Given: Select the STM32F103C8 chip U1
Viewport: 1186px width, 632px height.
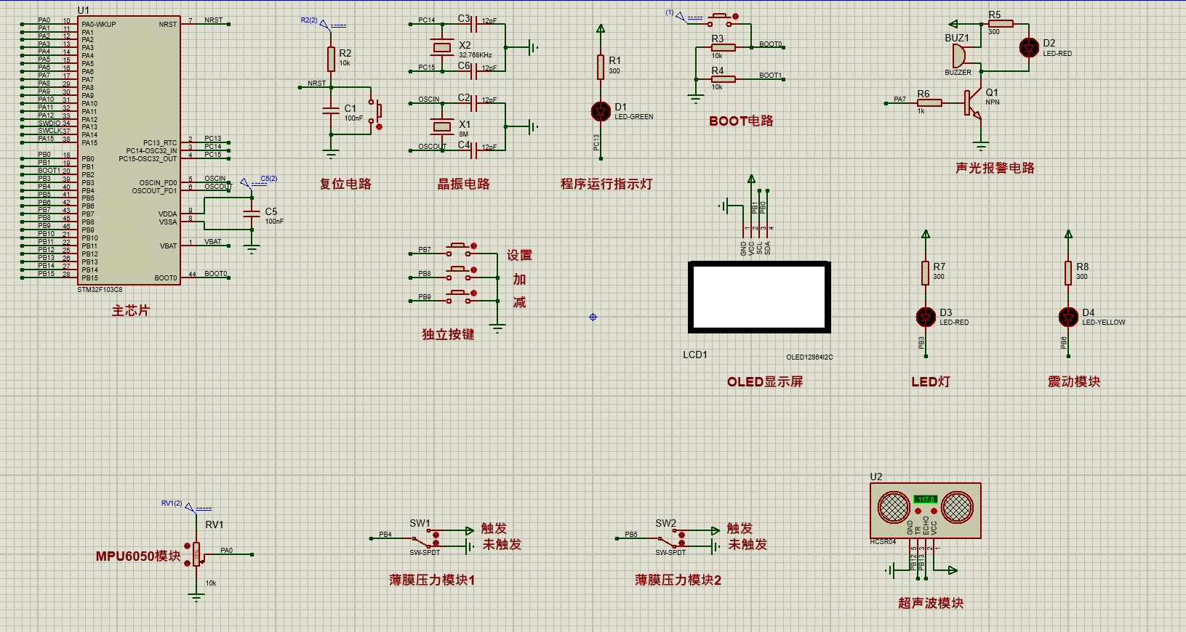Looking at the screenshot, I should pos(129,150).
